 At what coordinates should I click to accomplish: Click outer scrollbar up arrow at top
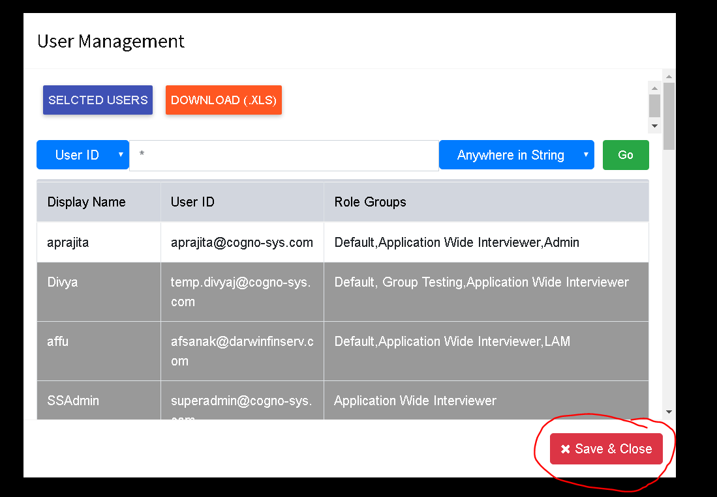pos(669,76)
